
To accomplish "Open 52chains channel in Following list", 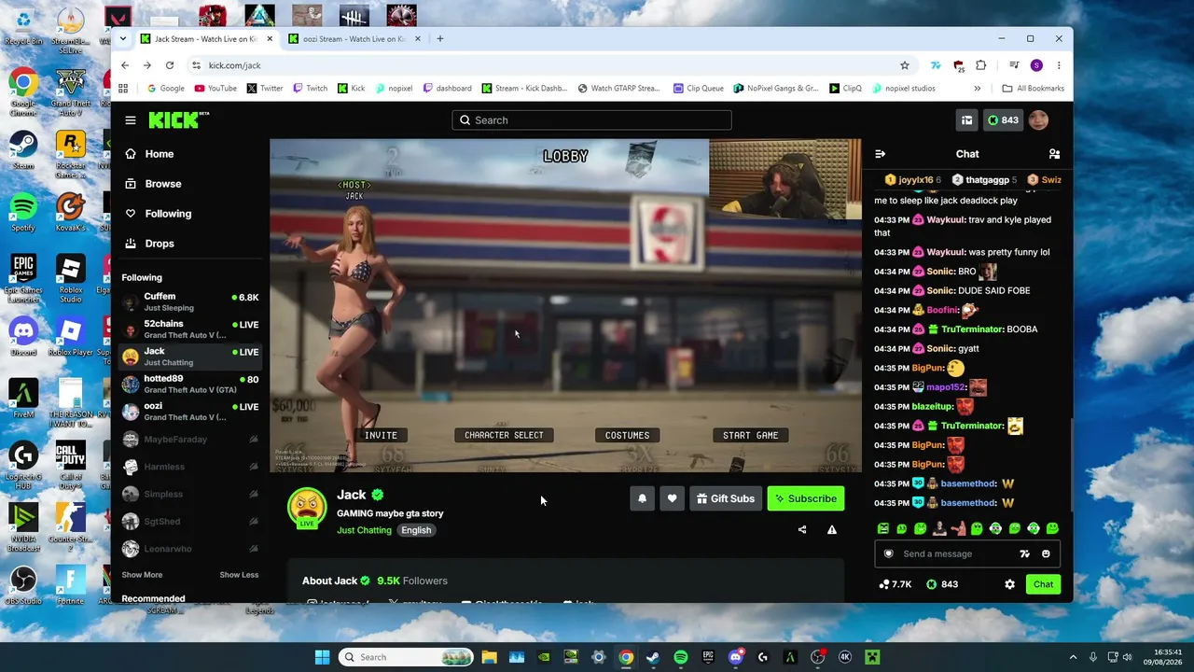I will click(190, 329).
